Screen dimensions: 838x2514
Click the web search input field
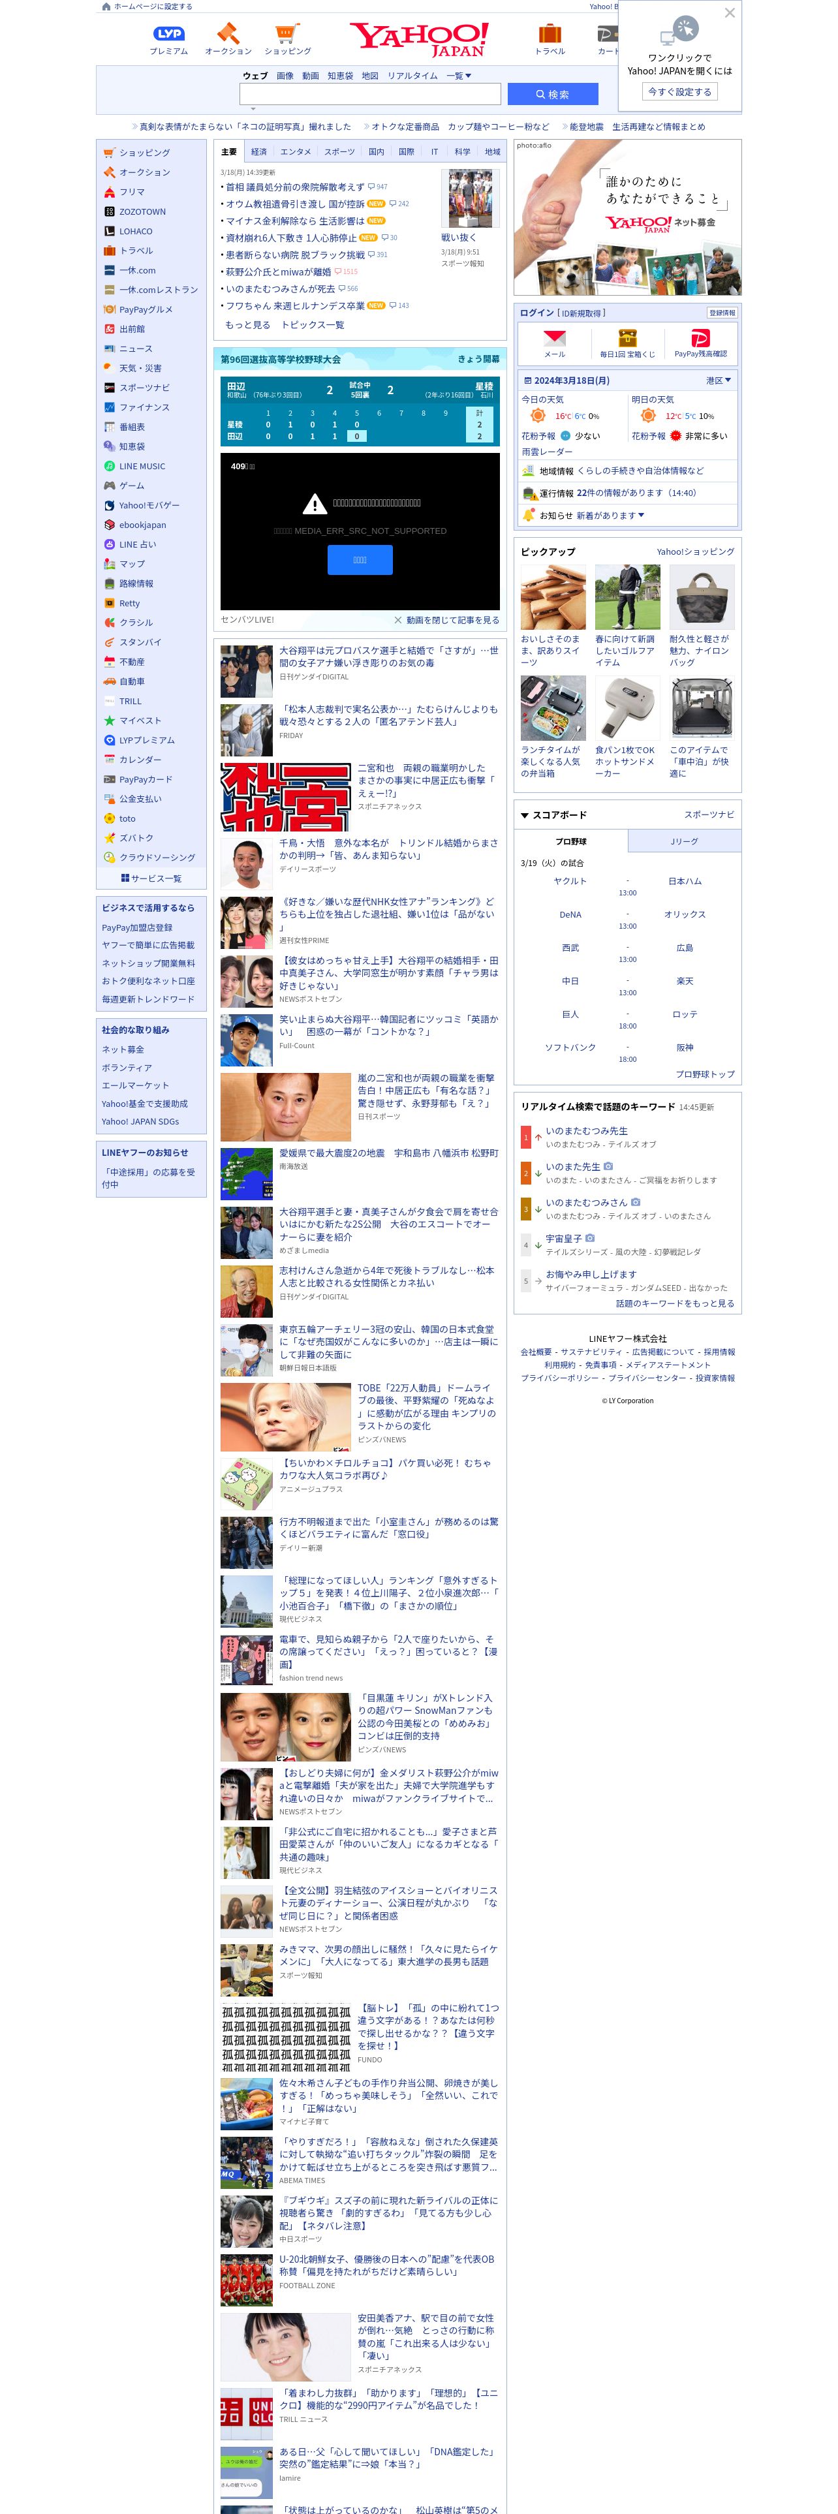370,94
